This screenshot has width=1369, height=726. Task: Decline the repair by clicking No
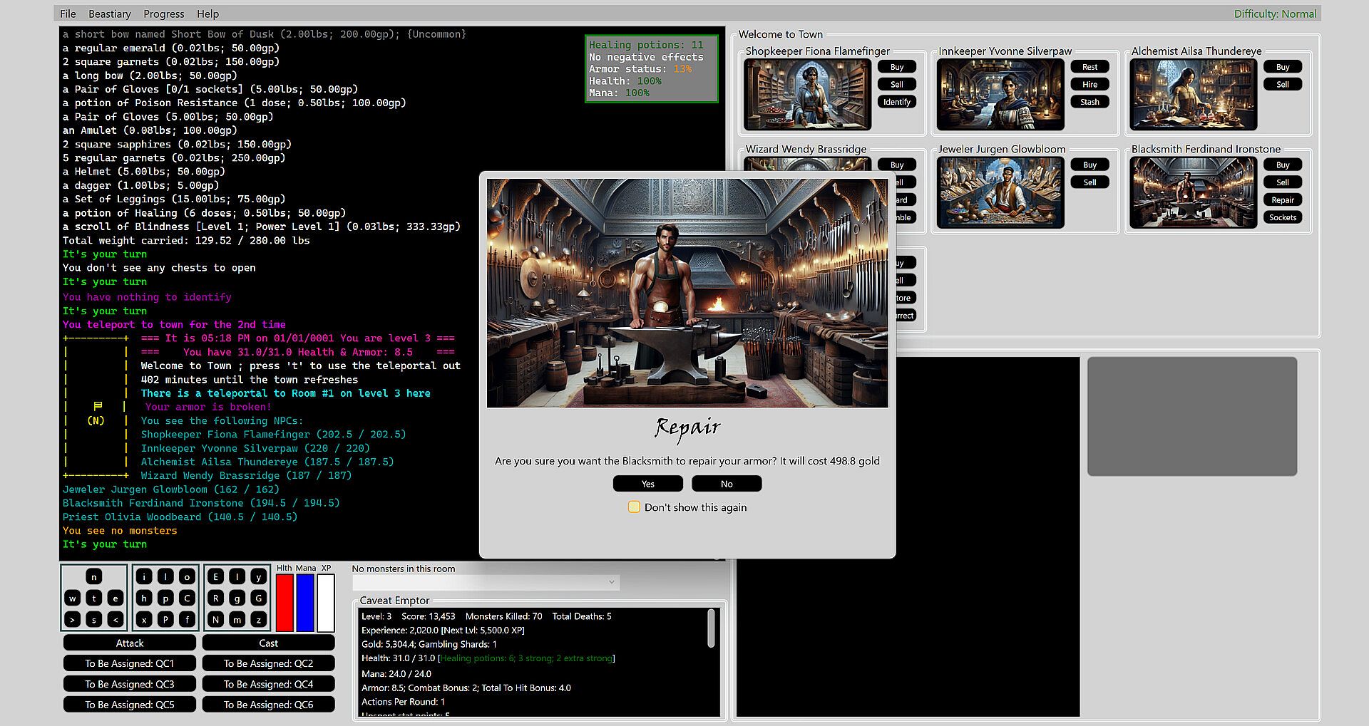(x=726, y=484)
